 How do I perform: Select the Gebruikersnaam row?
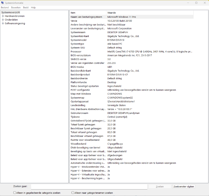[x=132, y=113]
